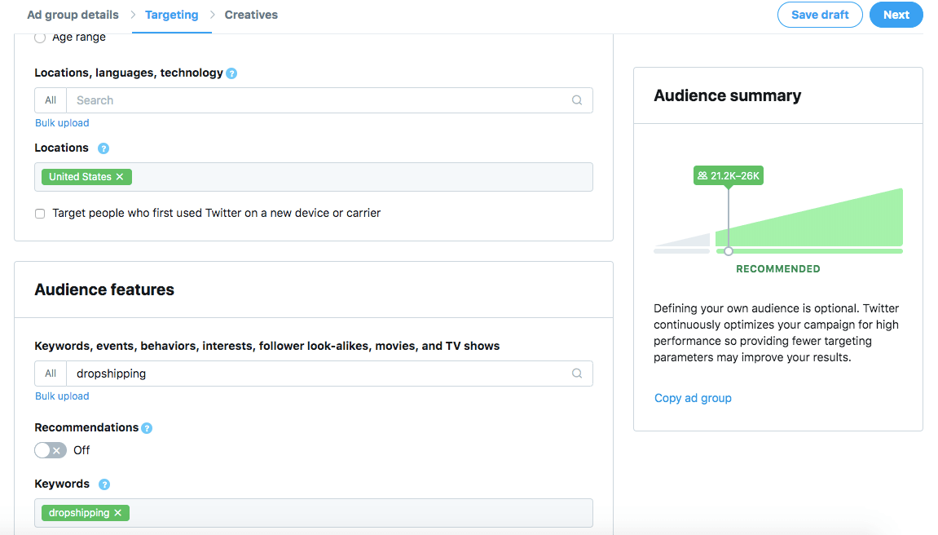Viewport: 938px width, 535px height.
Task: Click the Copy ad group link
Action: [x=693, y=398]
